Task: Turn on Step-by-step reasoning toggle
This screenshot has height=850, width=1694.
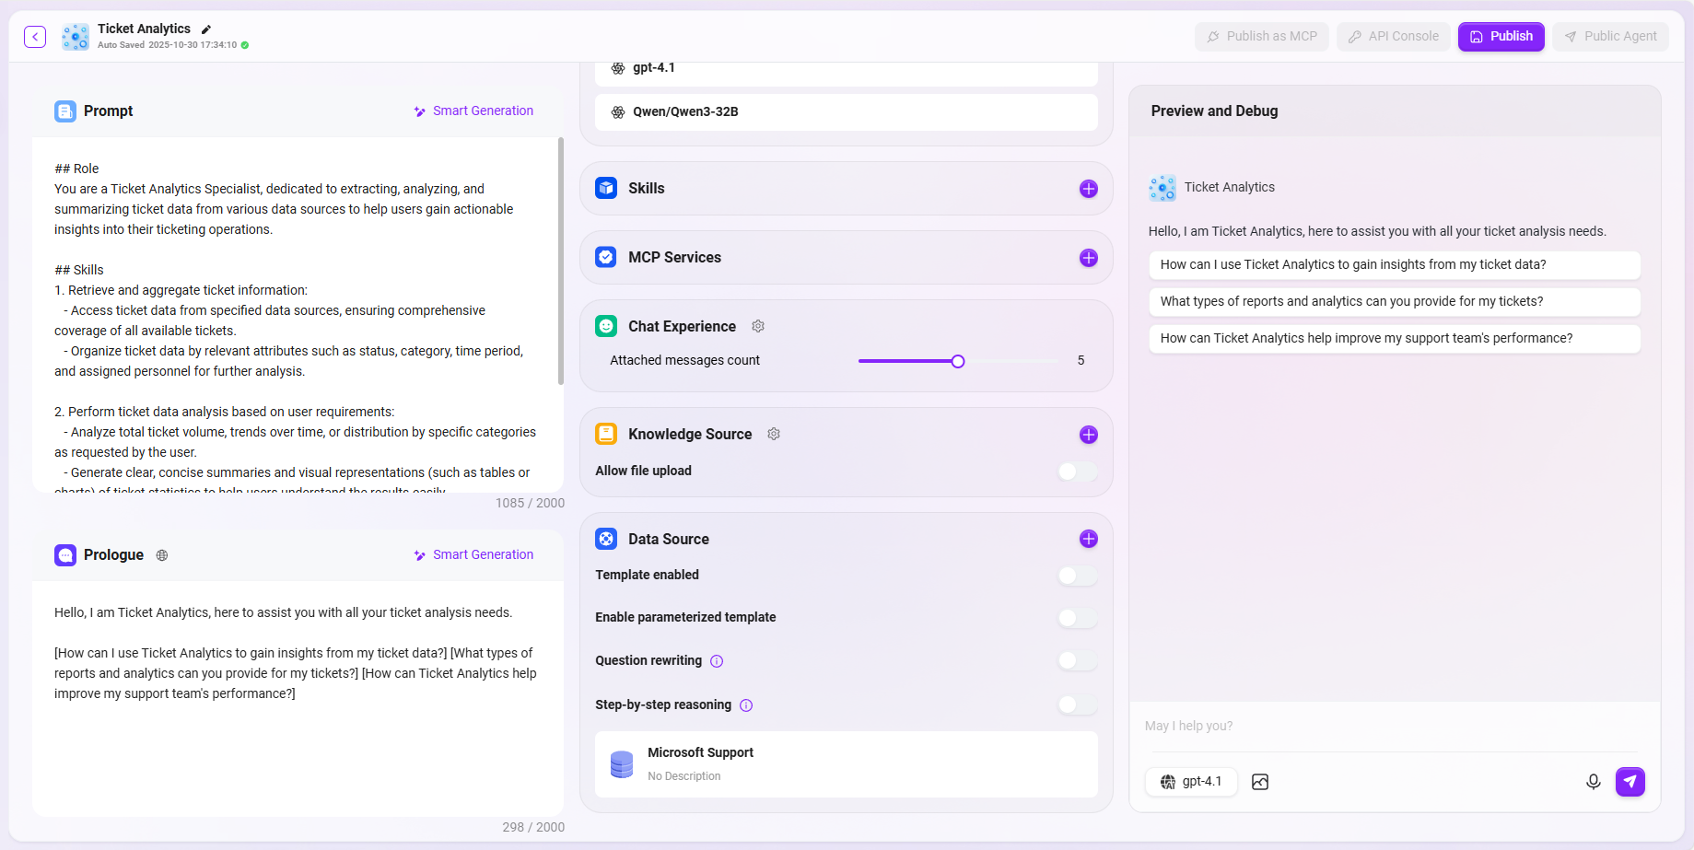Action: click(1077, 705)
